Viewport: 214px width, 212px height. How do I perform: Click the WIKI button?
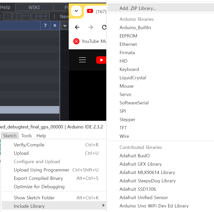34,7
